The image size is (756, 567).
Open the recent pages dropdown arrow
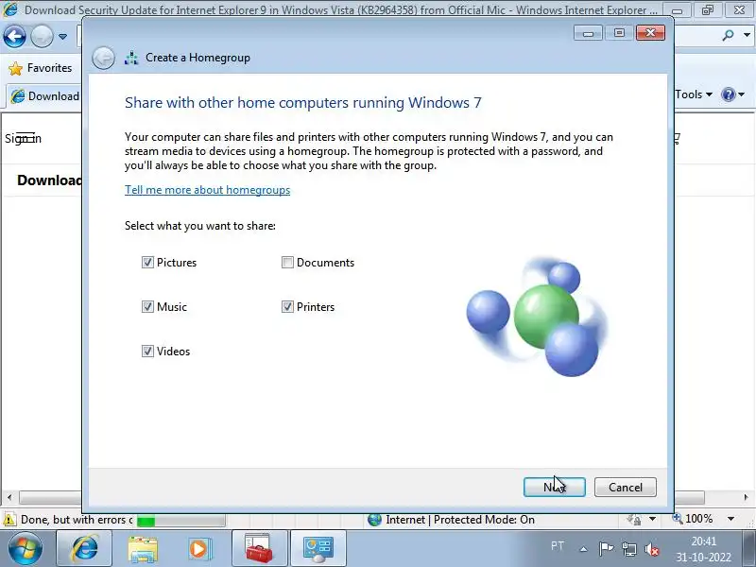pos(62,36)
